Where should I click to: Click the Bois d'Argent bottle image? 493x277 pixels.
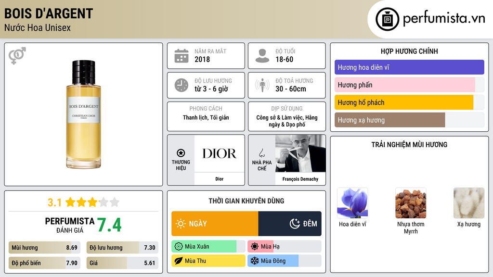[x=84, y=114]
